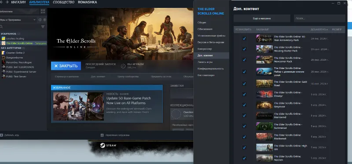Sort DLC list by the НАЗВАНИЕ column
This screenshot has width=352, height=164.
tap(262, 29)
